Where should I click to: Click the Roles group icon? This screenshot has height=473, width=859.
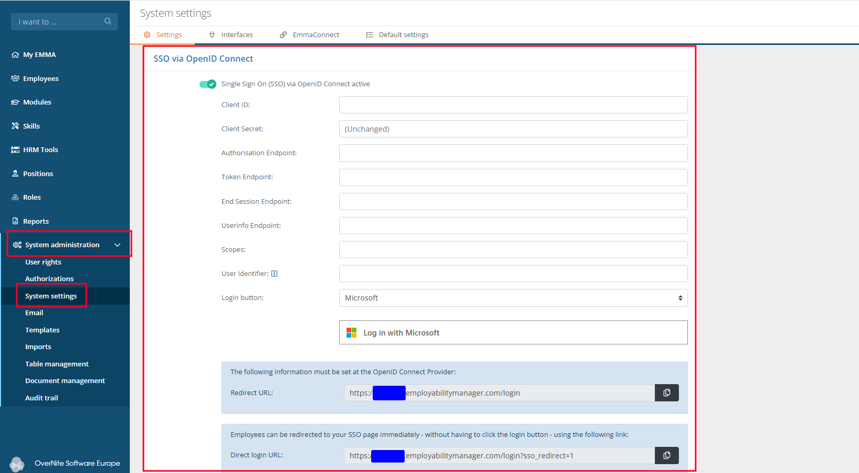point(15,198)
